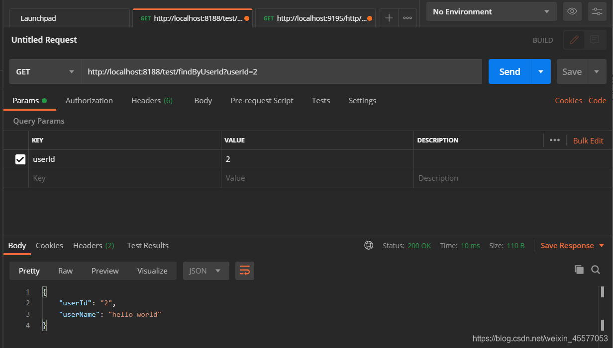The image size is (613, 348).
Task: Select Preview response view
Action: (105, 271)
